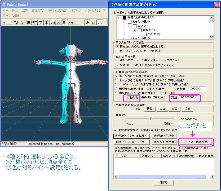Screen dimensions: 221x191
Task: Open the オプション menu
Action: click(x=76, y=11)
